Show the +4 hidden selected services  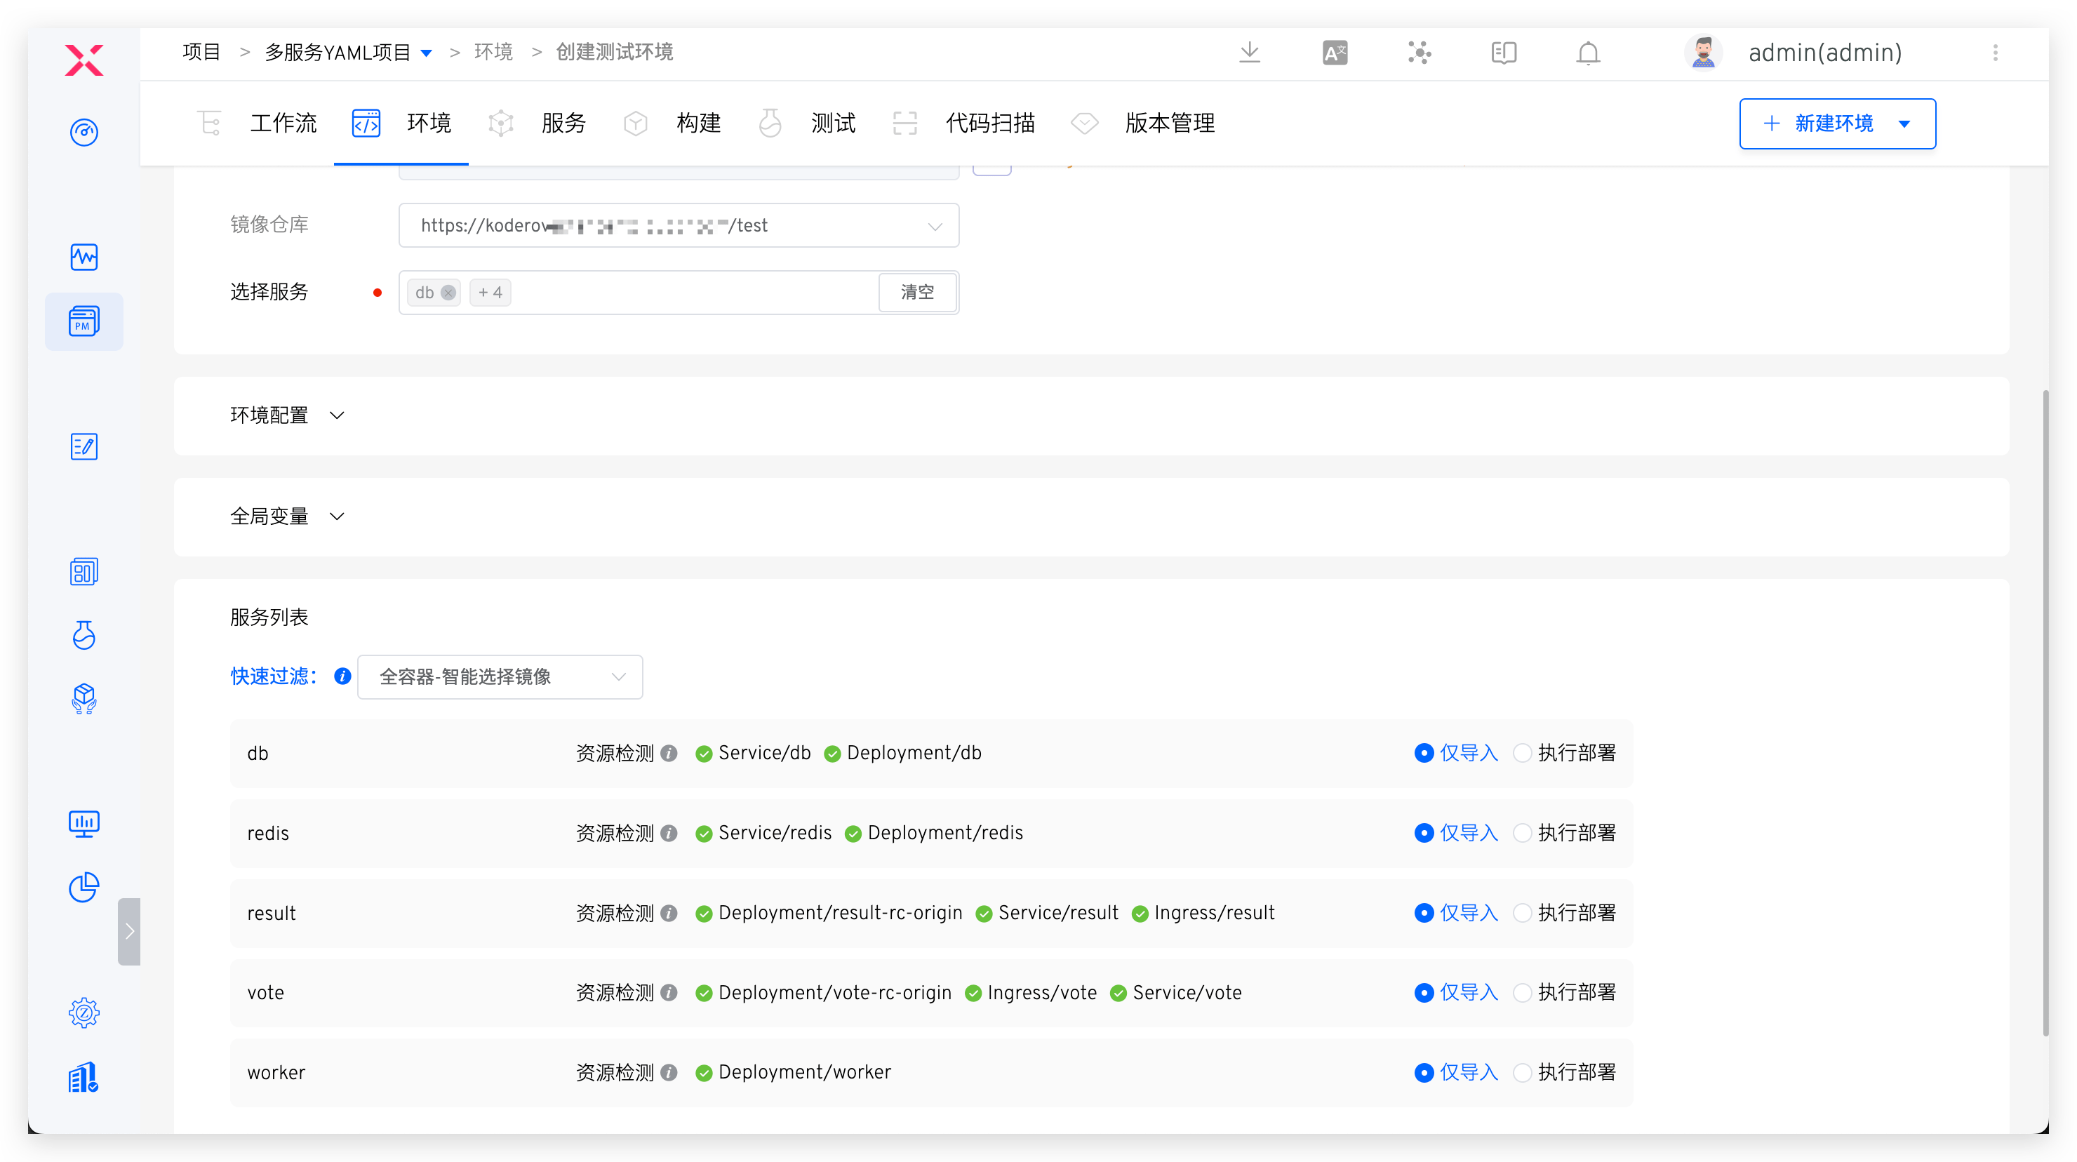pos(490,292)
